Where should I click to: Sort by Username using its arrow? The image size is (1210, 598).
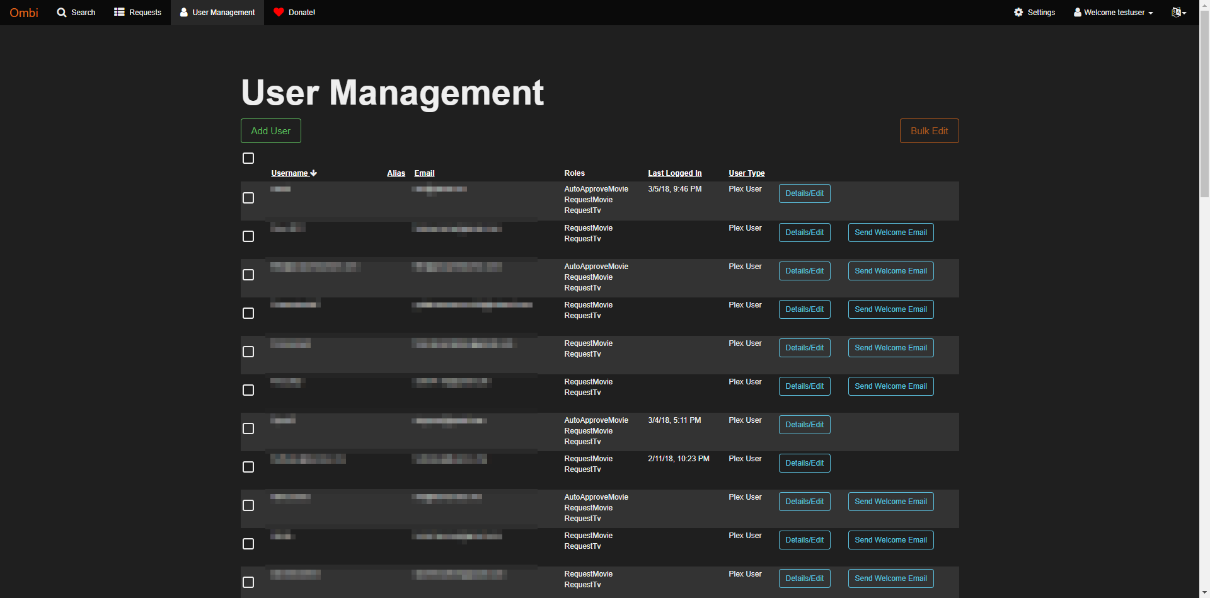coord(313,173)
